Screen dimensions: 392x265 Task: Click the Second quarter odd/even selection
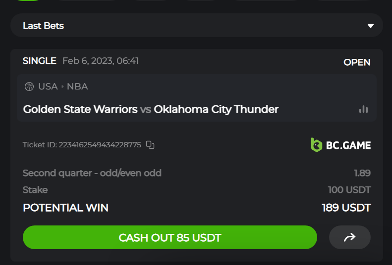pos(92,173)
